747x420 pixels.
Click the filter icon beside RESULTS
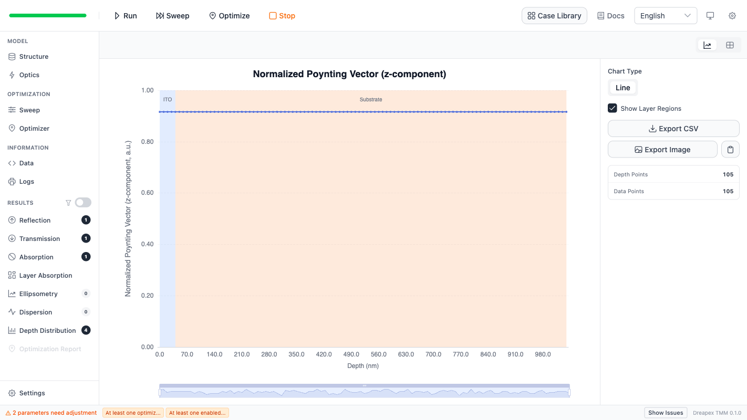(x=68, y=202)
